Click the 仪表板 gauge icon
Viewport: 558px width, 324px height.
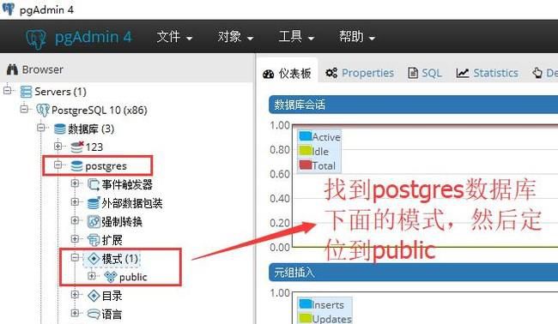(269, 74)
